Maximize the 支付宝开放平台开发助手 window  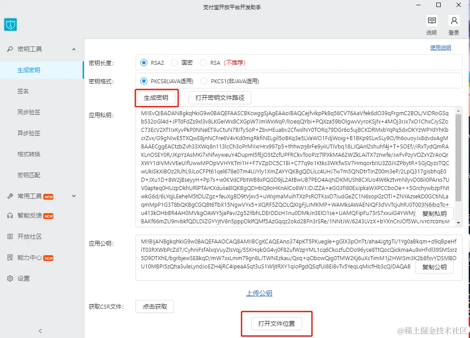pyautogui.click(x=438, y=5)
